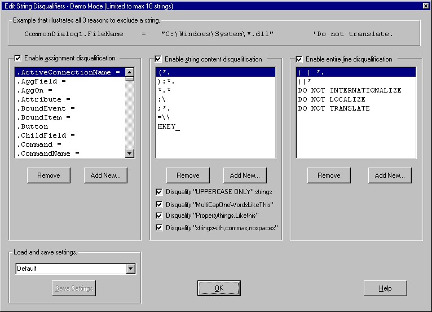Uncheck Disqualify "Propertythings.Likethis" option
This screenshot has height=312, width=432.
[160, 216]
